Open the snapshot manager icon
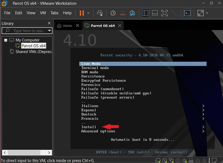This screenshot has height=163, width=223. pos(132,13)
